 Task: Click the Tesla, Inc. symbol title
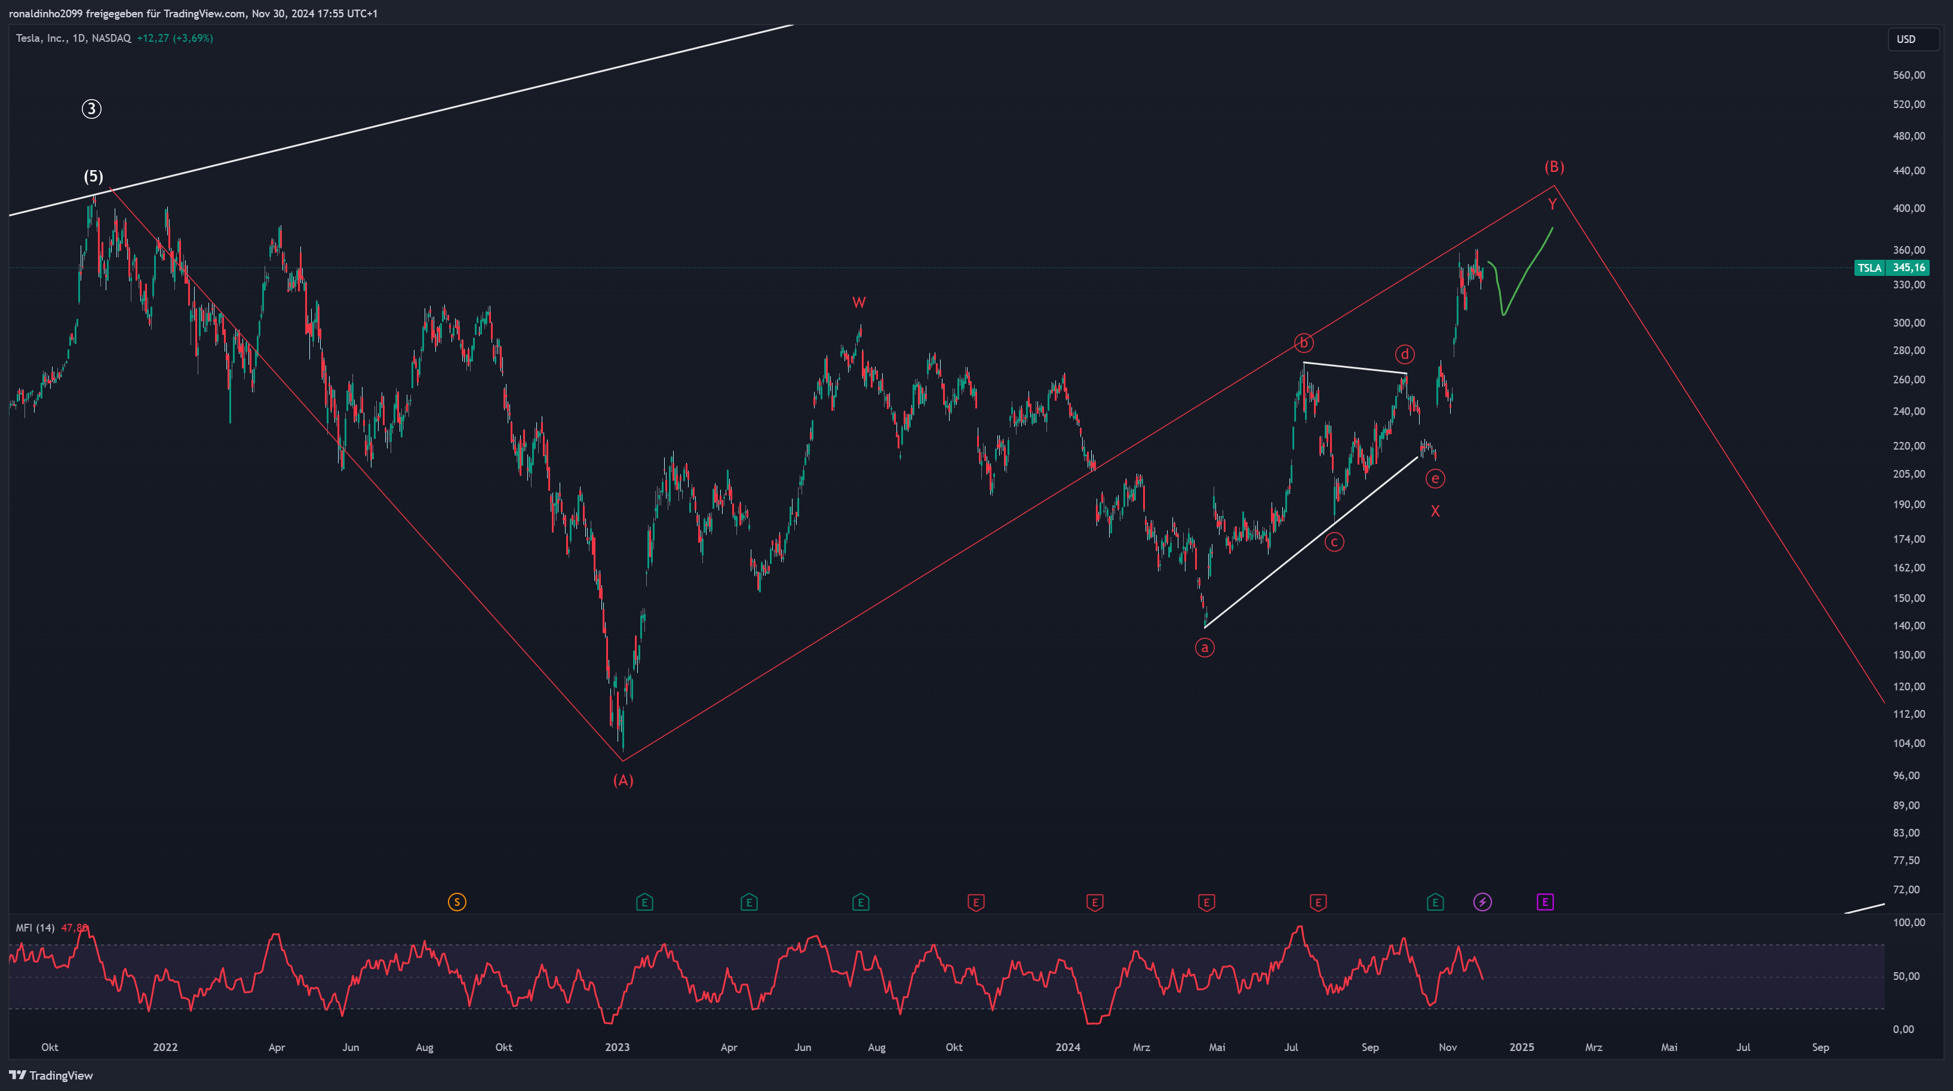pyautogui.click(x=42, y=38)
